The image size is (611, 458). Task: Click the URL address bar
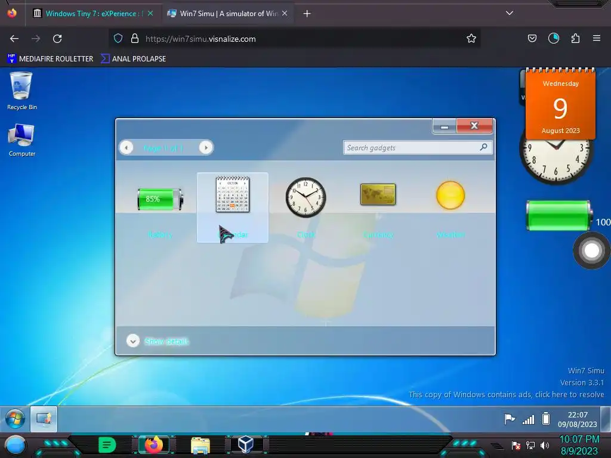294,39
